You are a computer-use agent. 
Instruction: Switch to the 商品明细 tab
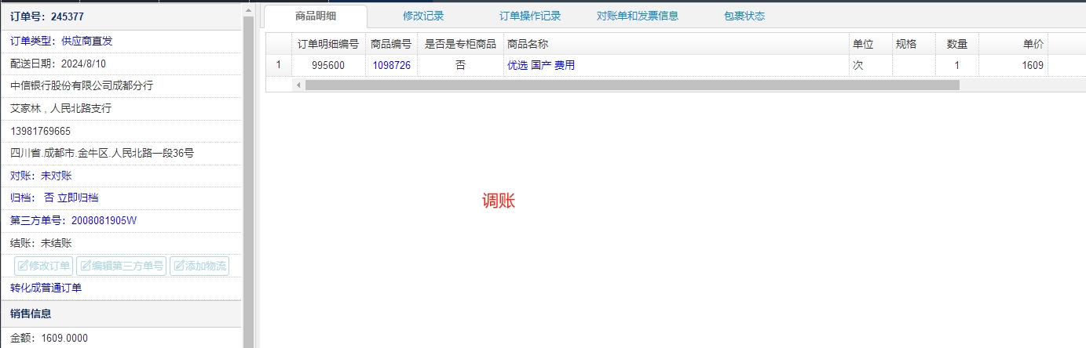[316, 16]
